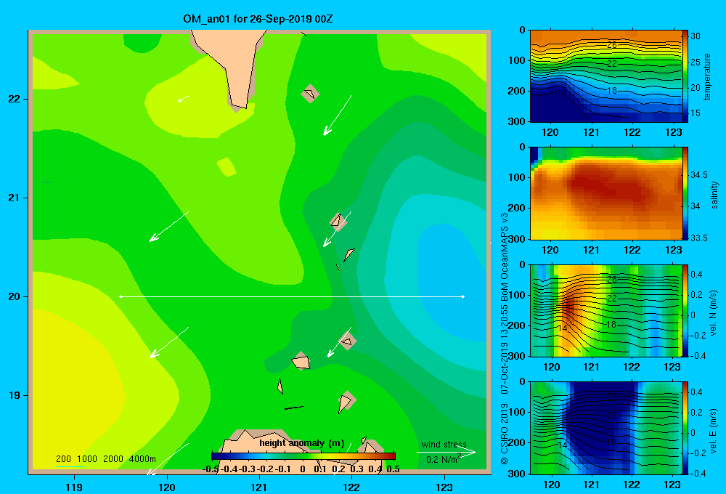This screenshot has height=494, width=726.
Task: Click the "0.5" tick on height anomaly bar
Action: pos(393,469)
